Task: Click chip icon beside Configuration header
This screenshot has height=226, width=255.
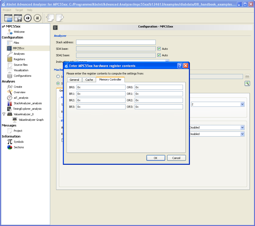Action: [55, 27]
